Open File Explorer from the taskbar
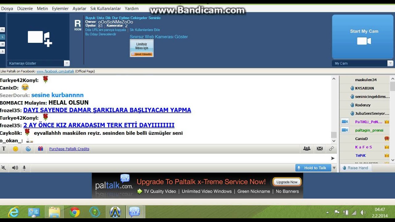This screenshot has height=222, width=395. click(54, 212)
